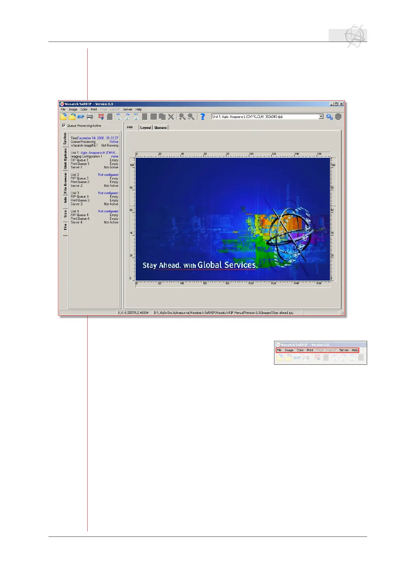Click the Stay Ahead image preview
The height and width of the screenshot is (574, 406).
click(233, 219)
